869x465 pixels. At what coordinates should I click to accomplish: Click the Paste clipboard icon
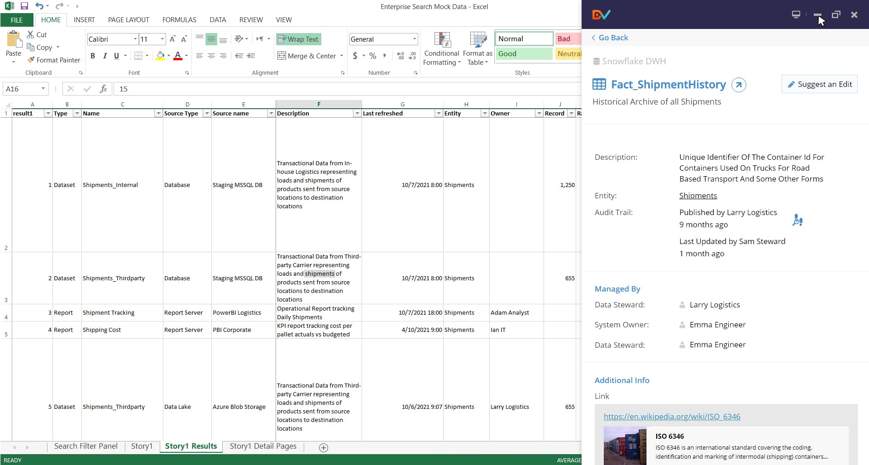pyautogui.click(x=14, y=40)
